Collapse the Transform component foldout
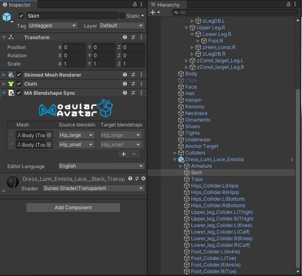This screenshot has width=302, height=276. pyautogui.click(x=4, y=37)
